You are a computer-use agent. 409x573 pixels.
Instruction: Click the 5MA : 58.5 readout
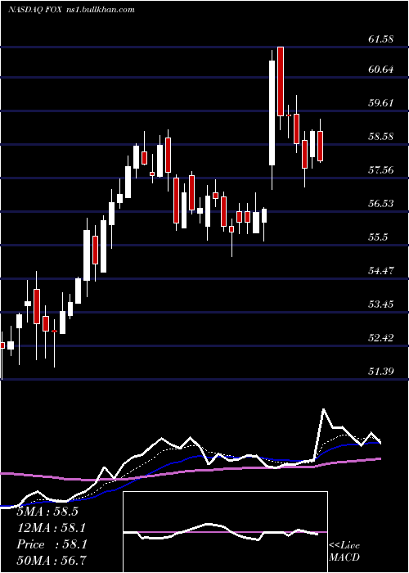(47, 512)
